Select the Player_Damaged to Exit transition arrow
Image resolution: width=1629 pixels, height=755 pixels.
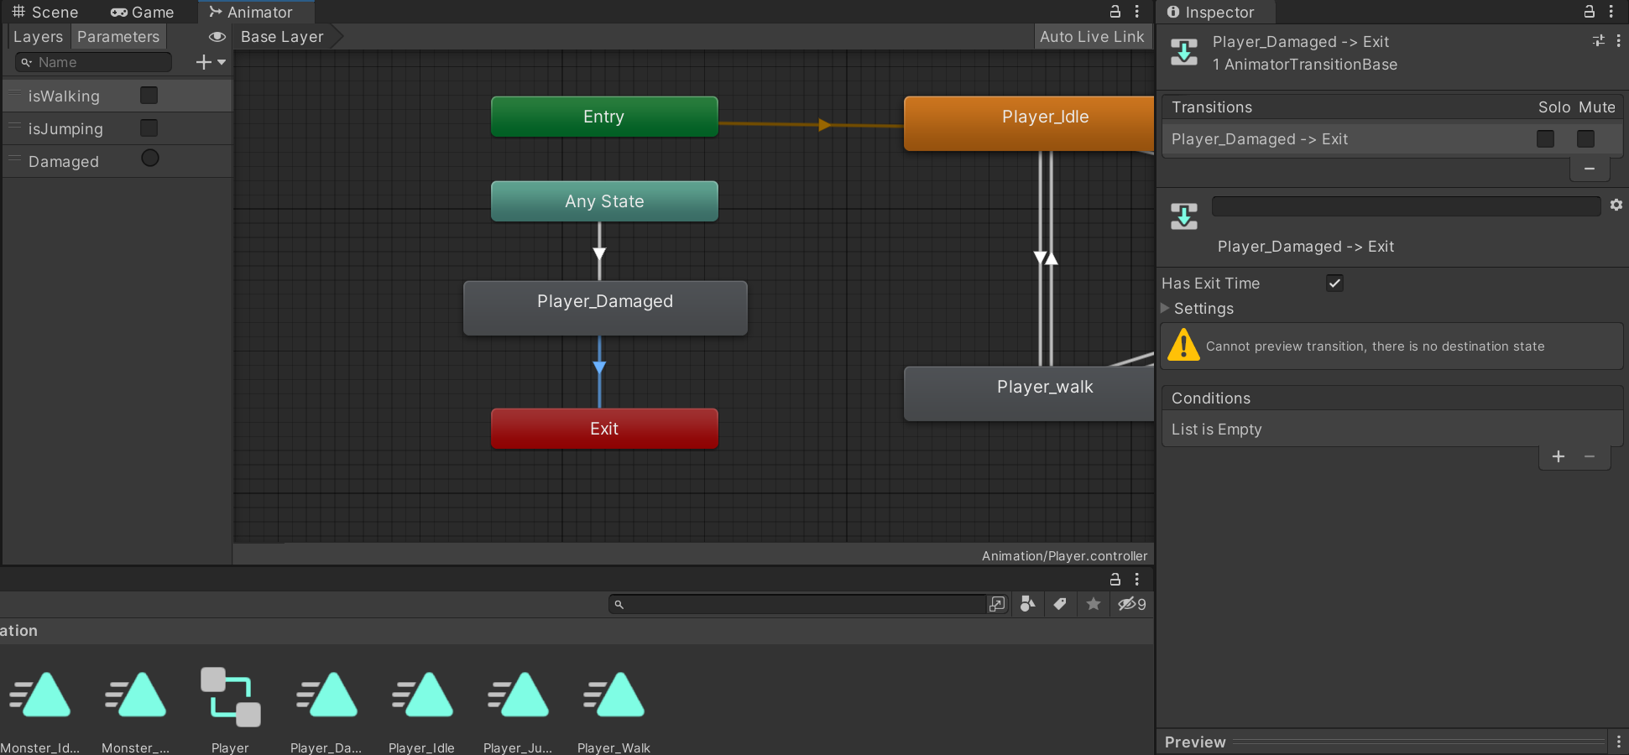599,368
